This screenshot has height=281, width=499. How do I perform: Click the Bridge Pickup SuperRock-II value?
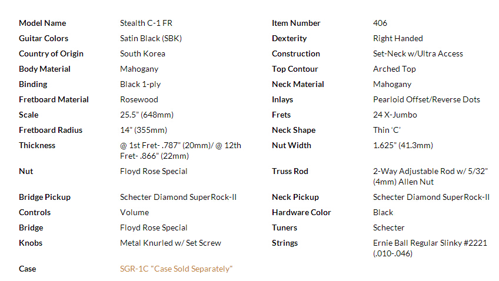pyautogui.click(x=178, y=197)
